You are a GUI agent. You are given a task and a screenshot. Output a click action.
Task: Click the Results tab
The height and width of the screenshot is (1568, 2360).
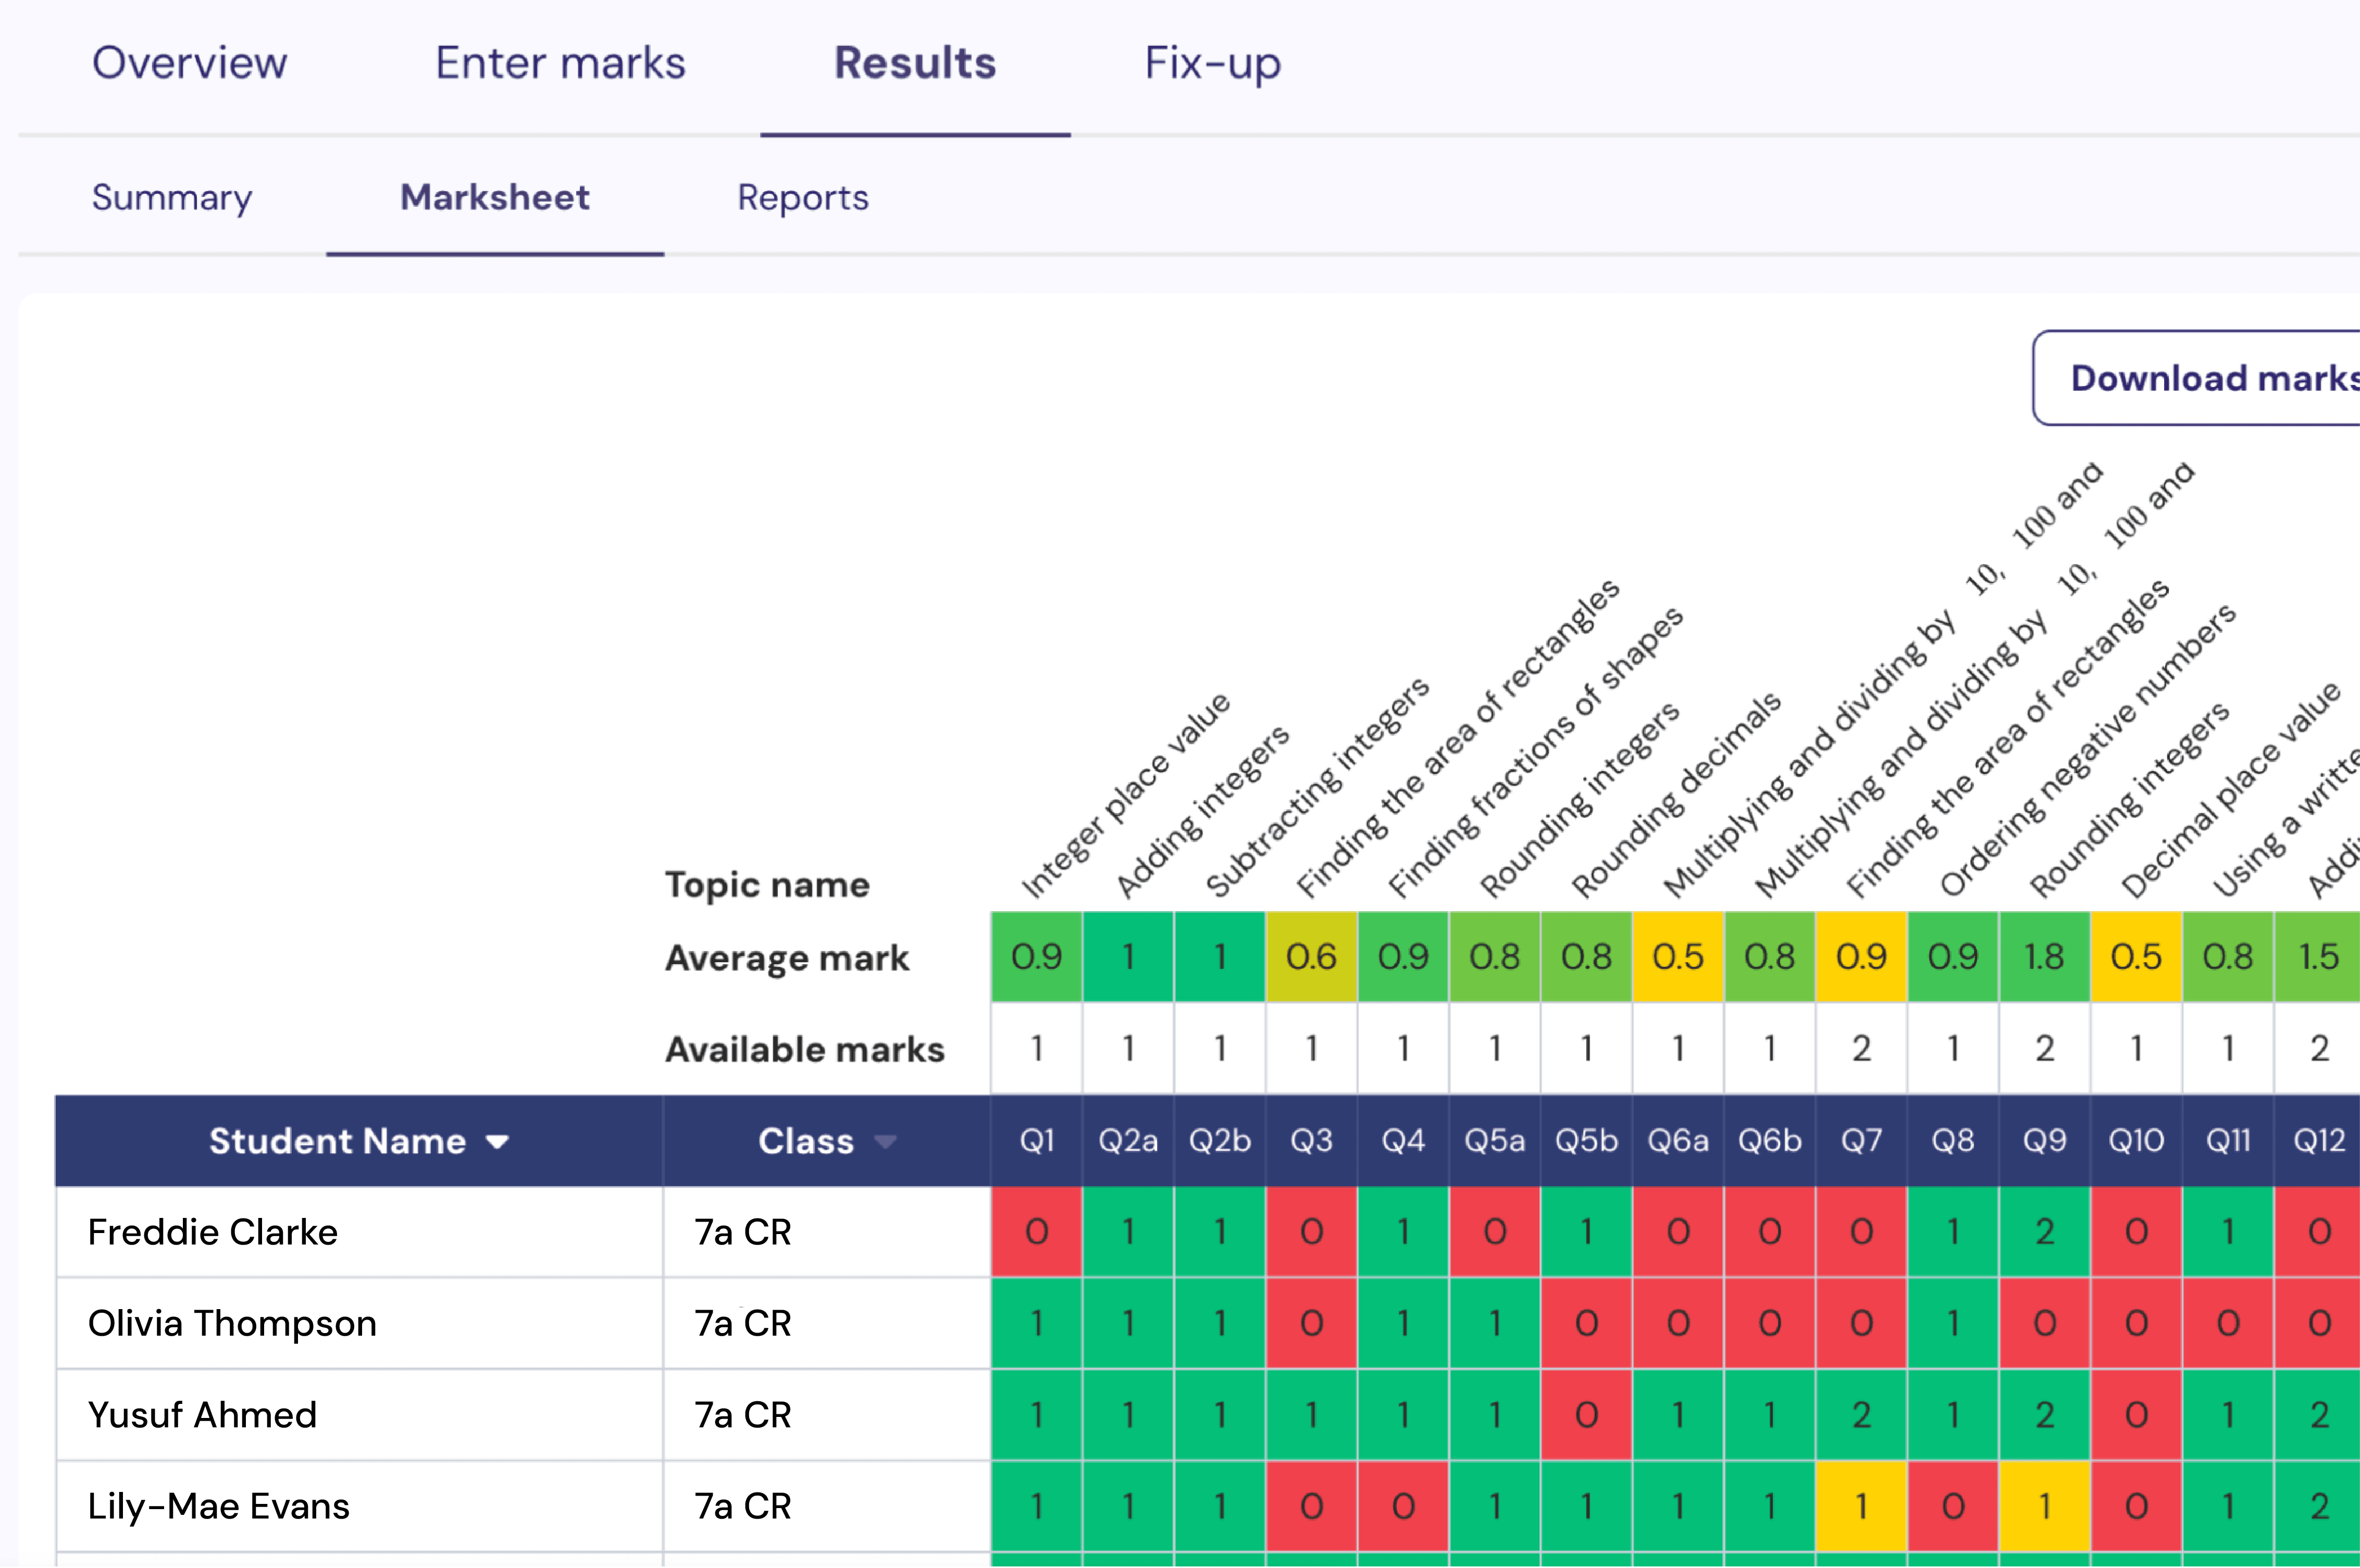[x=915, y=63]
